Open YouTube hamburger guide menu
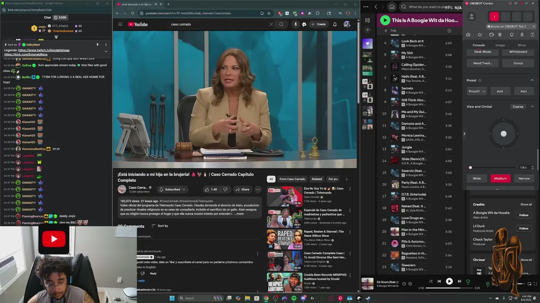Viewport: 540px width, 303px height. (120, 24)
